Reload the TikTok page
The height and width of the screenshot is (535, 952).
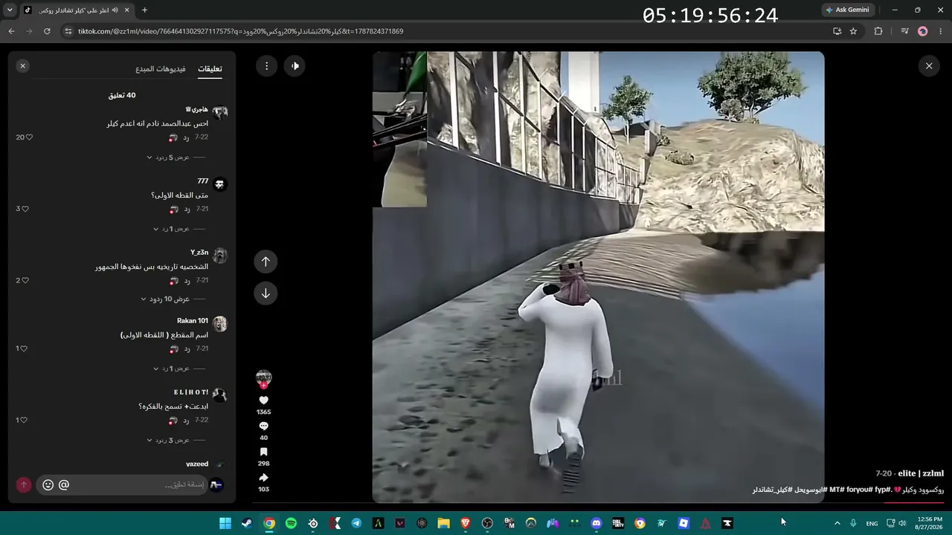pos(47,31)
